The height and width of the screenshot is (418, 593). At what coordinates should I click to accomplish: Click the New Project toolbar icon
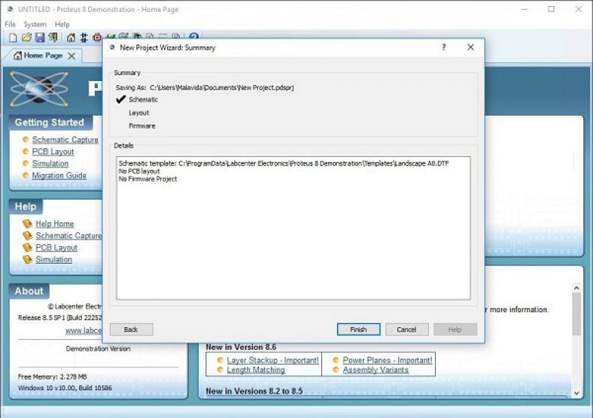pos(13,38)
